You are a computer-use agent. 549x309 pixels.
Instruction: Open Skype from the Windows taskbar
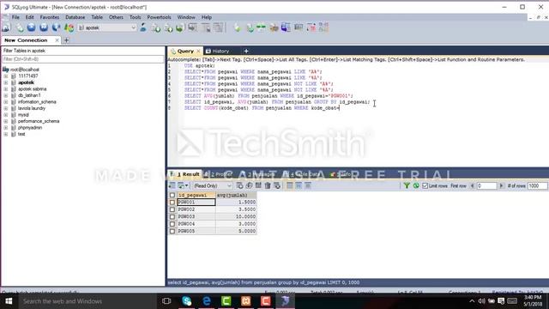[187, 301]
